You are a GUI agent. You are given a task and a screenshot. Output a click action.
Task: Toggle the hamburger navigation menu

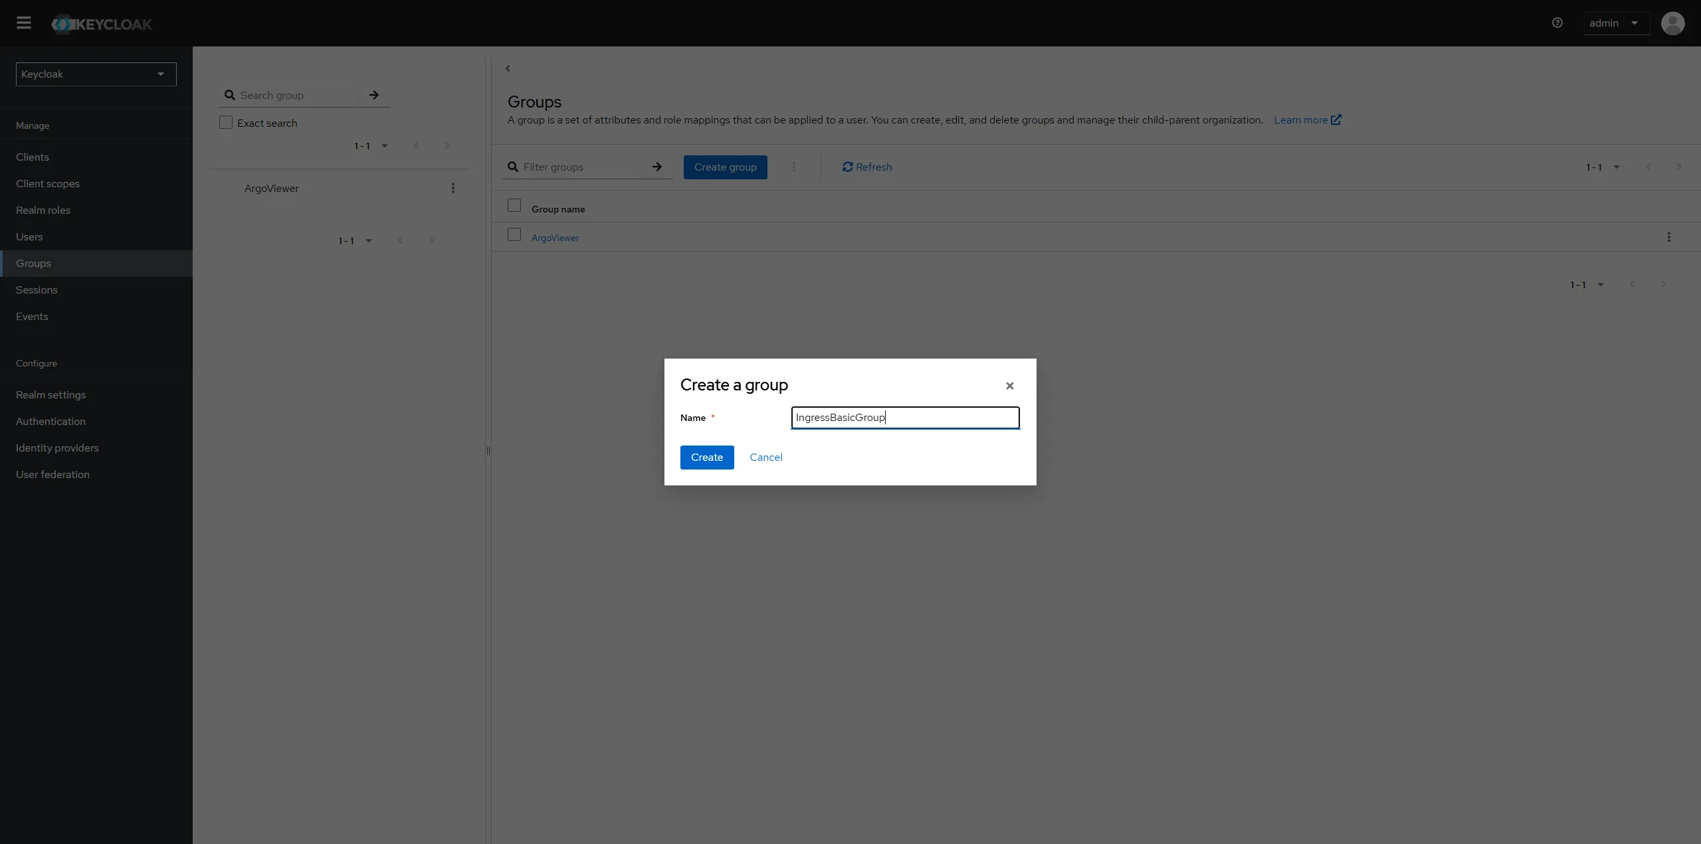click(x=24, y=23)
